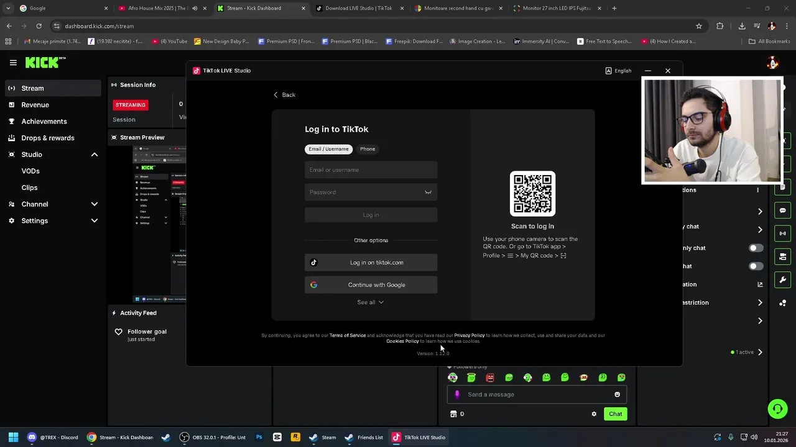Expand the Settings sidebar section

[x=95, y=221]
